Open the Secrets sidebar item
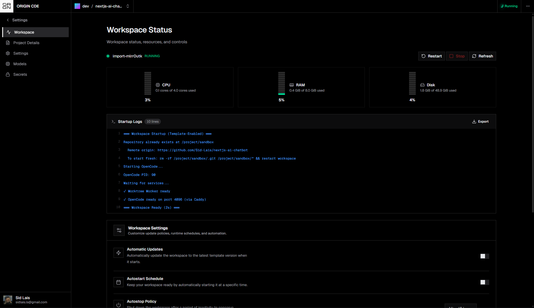Image resolution: width=534 pixels, height=308 pixels. coord(20,74)
